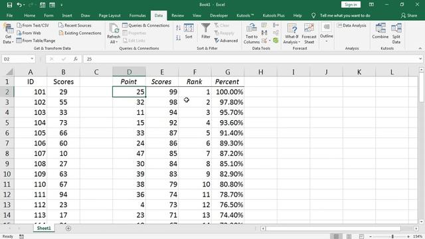Open the Data Validation dropdown arrow

coord(270,40)
